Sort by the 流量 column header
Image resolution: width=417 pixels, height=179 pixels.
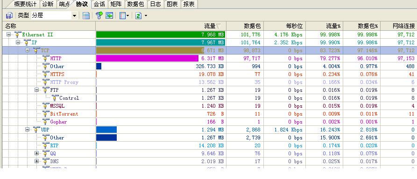(x=161, y=26)
